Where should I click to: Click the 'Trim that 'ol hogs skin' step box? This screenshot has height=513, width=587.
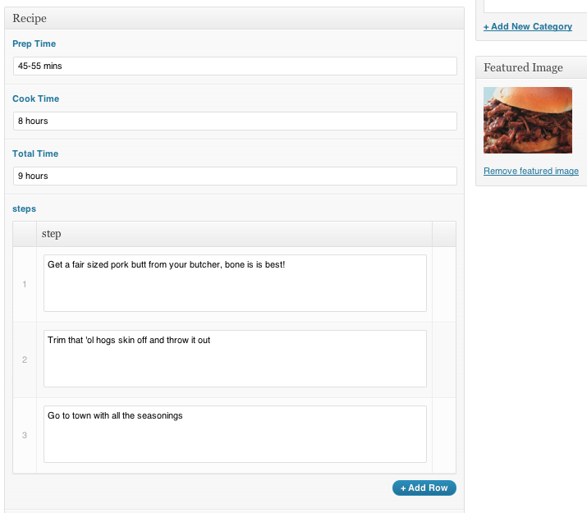pyautogui.click(x=235, y=359)
